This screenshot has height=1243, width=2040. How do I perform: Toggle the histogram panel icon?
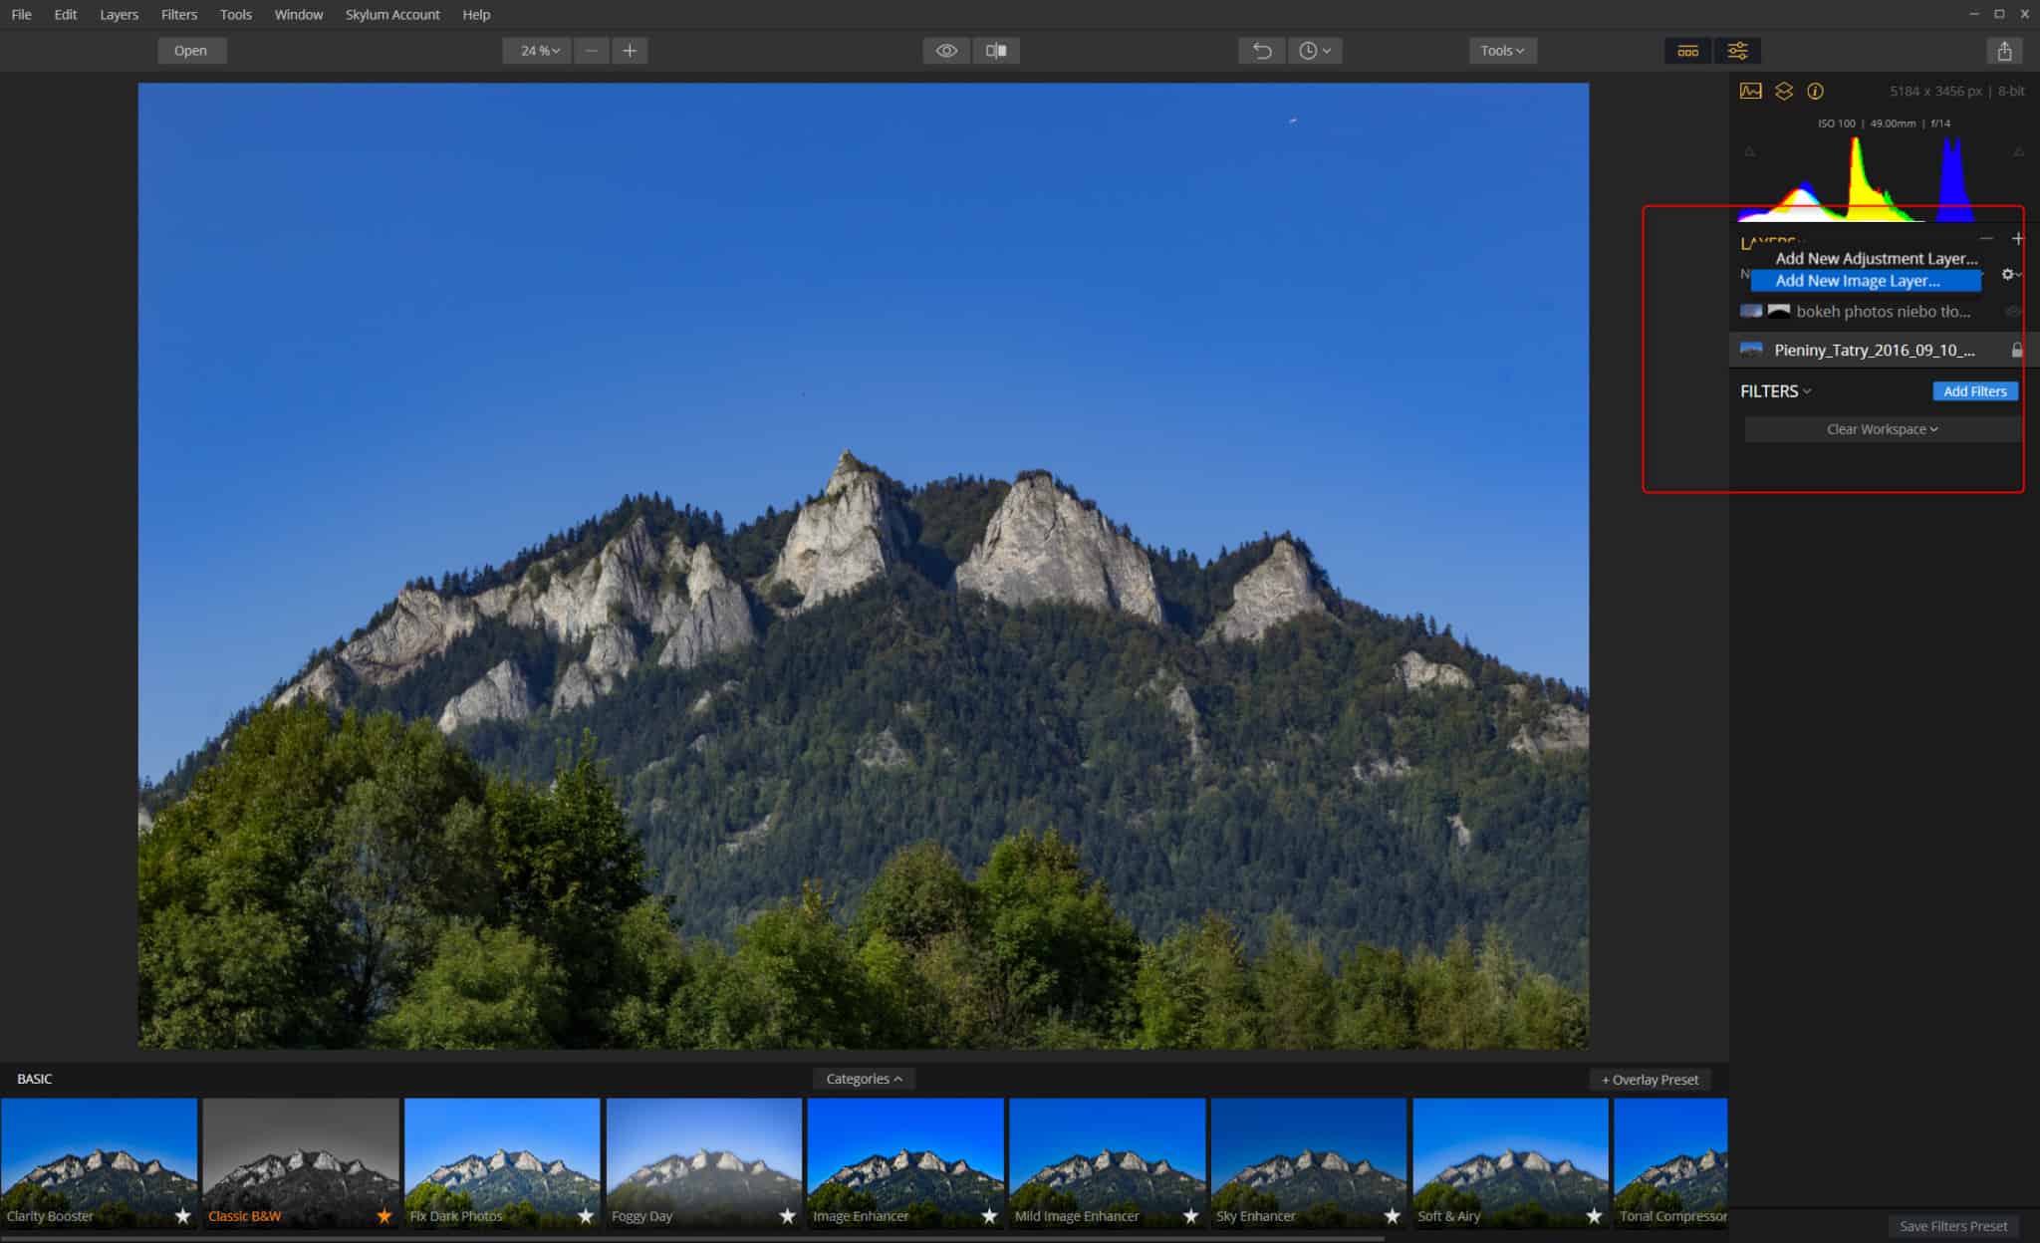click(x=1750, y=91)
